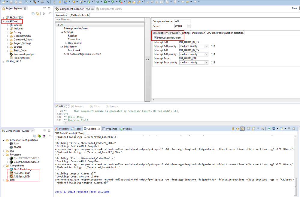Image resolution: width=300 pixels, height=197 pixels.
Task: Open the Tasks tab
Action: (x=77, y=129)
